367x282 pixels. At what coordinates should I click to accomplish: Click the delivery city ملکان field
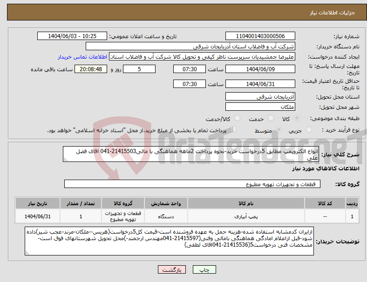coord(260,107)
